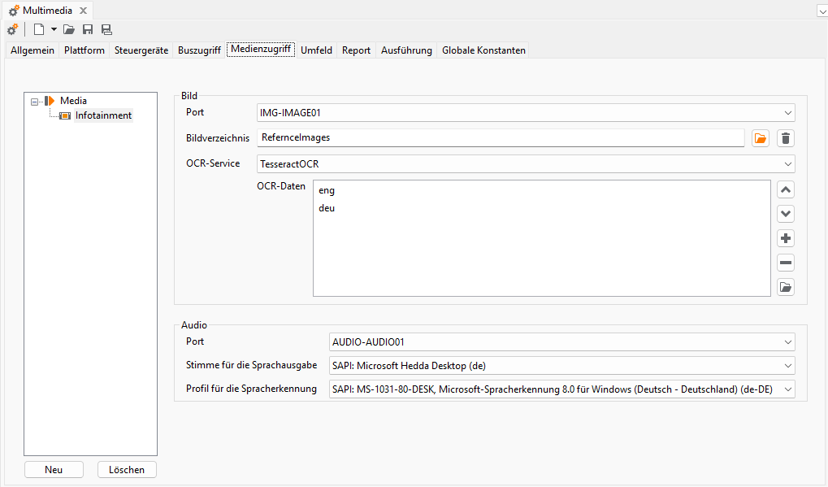This screenshot has width=828, height=487.
Task: Add an OCR data entry with the plus icon
Action: point(786,238)
